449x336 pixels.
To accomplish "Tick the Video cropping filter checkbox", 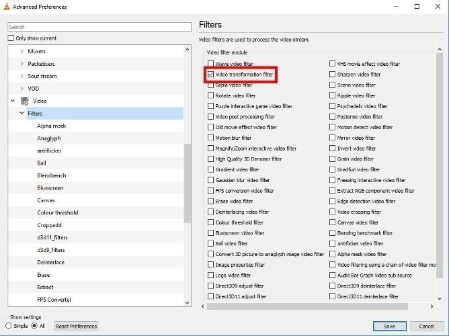I will click(x=332, y=212).
